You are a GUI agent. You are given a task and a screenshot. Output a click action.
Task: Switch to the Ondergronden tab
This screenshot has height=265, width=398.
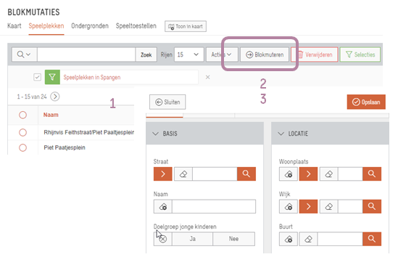pyautogui.click(x=90, y=26)
